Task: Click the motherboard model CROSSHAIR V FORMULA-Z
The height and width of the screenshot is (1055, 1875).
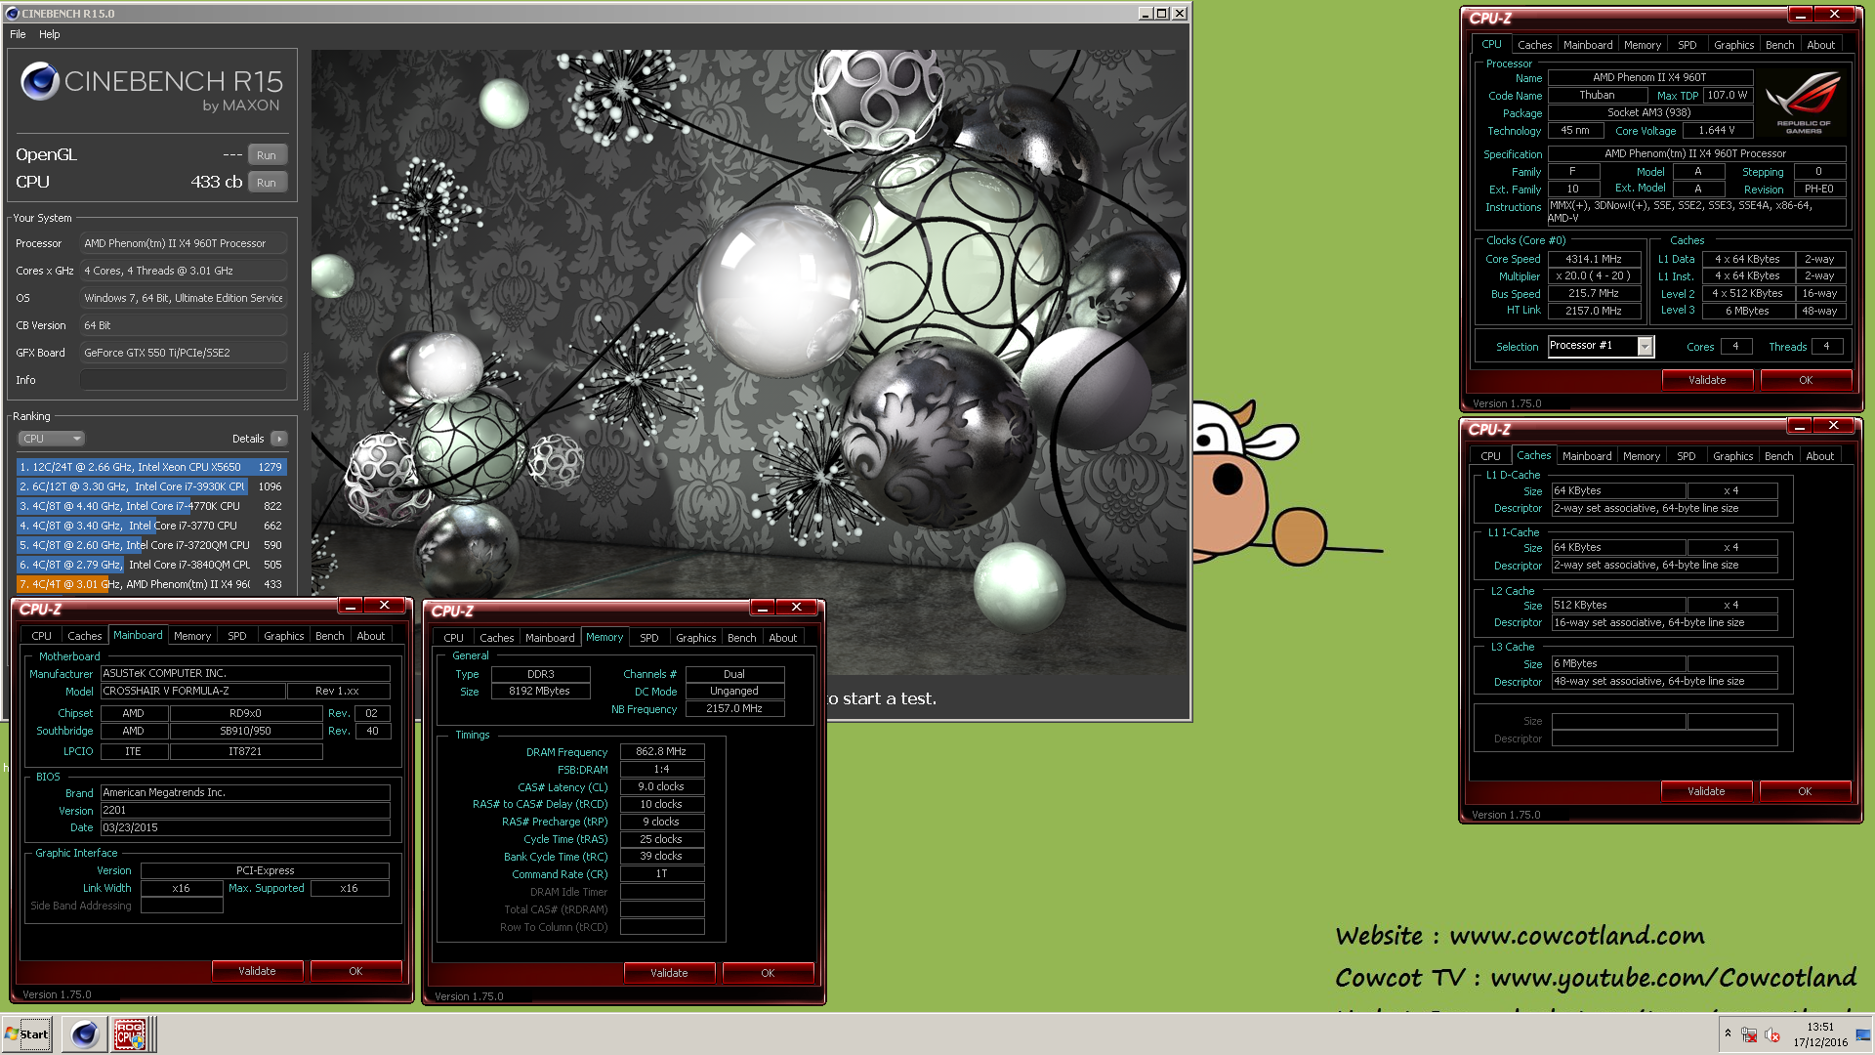Action: tap(193, 691)
